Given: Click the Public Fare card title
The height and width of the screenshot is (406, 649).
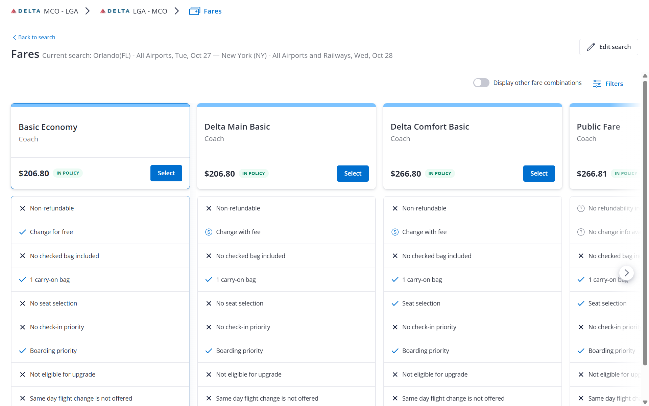Looking at the screenshot, I should 598,127.
